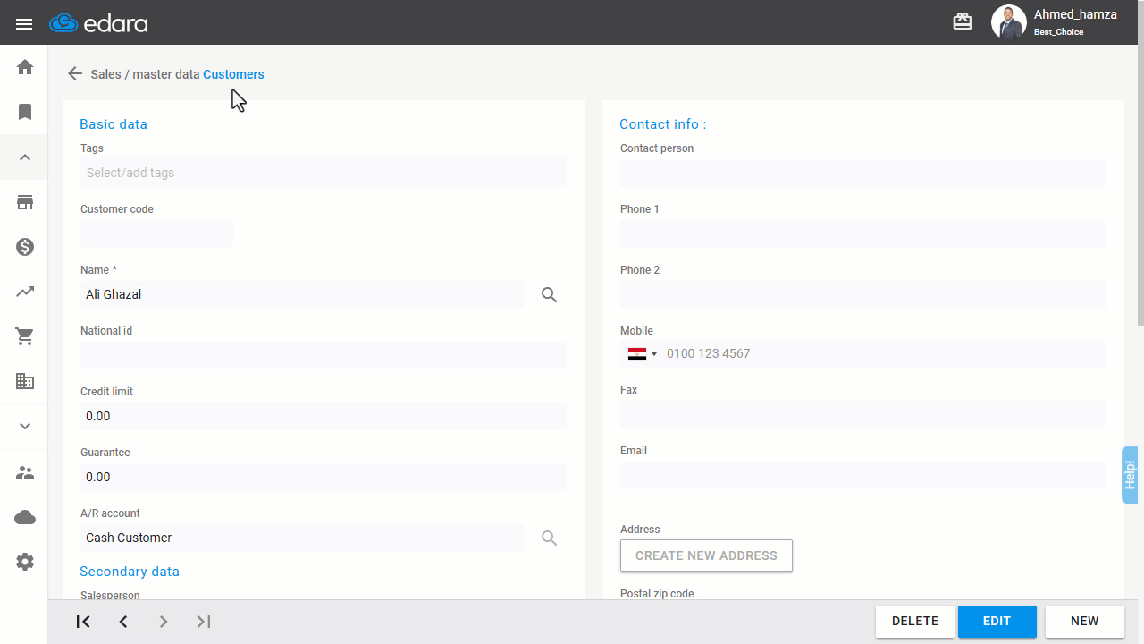Screen dimensions: 1144x644
Task: Click the Create New Address button
Action: pyautogui.click(x=706, y=555)
